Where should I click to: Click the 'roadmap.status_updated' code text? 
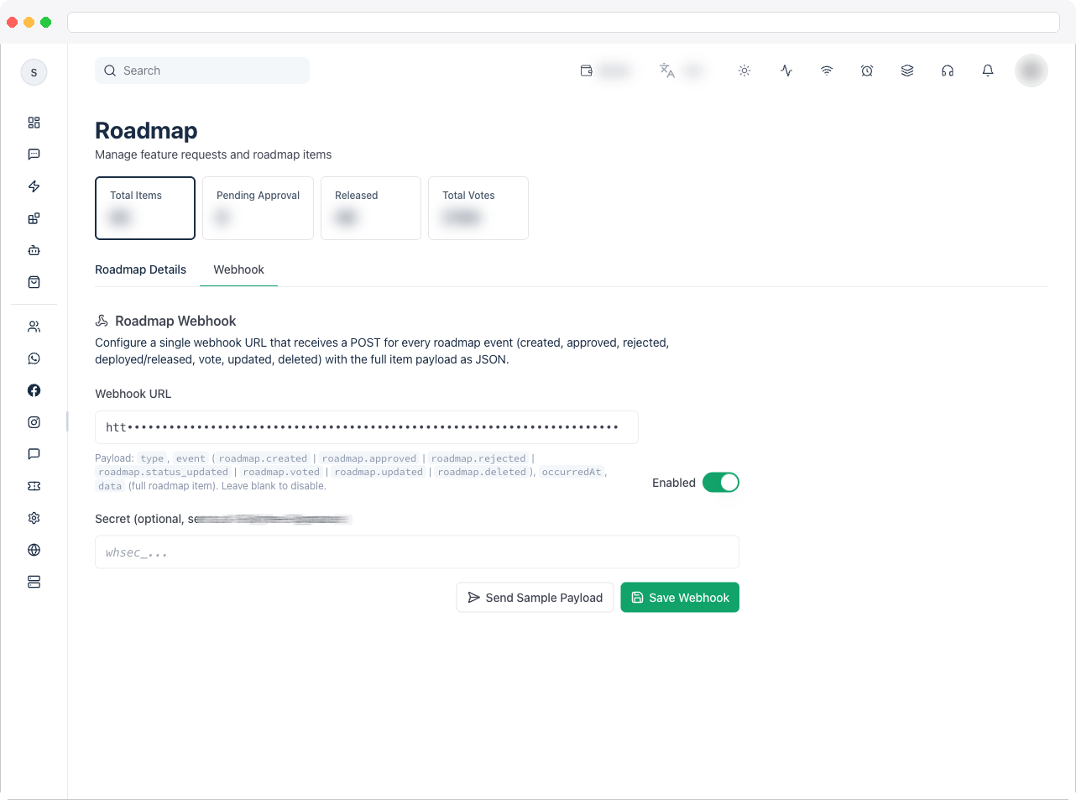[163, 472]
